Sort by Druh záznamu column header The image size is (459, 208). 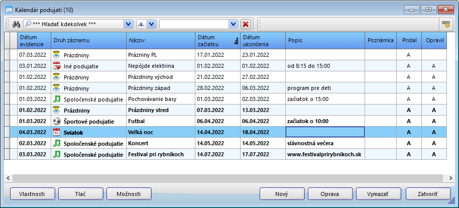coord(88,40)
